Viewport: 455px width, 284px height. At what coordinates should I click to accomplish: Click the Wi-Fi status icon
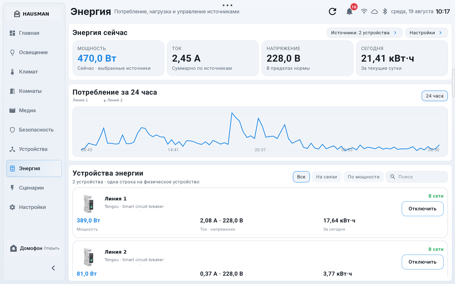point(364,11)
